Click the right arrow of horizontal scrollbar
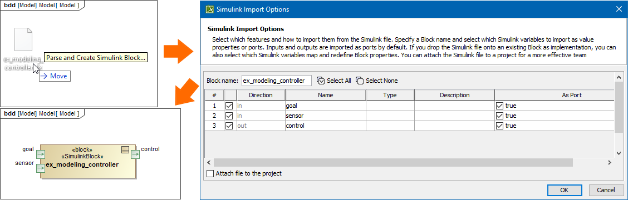Screen dimensions: 628x200 coord(609,162)
